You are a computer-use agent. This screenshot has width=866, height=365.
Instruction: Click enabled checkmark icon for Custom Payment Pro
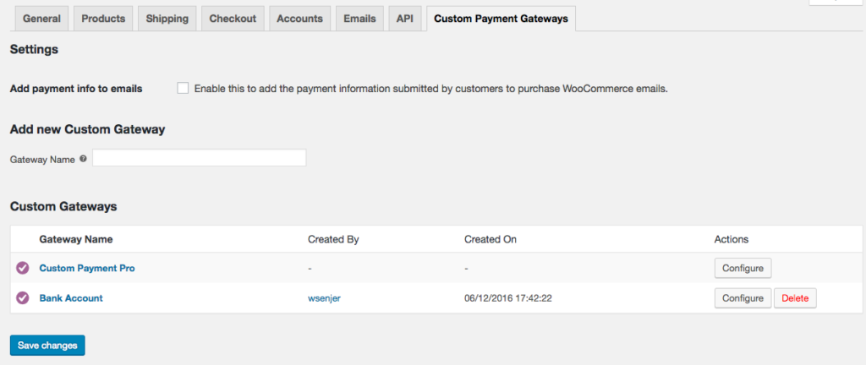point(22,269)
